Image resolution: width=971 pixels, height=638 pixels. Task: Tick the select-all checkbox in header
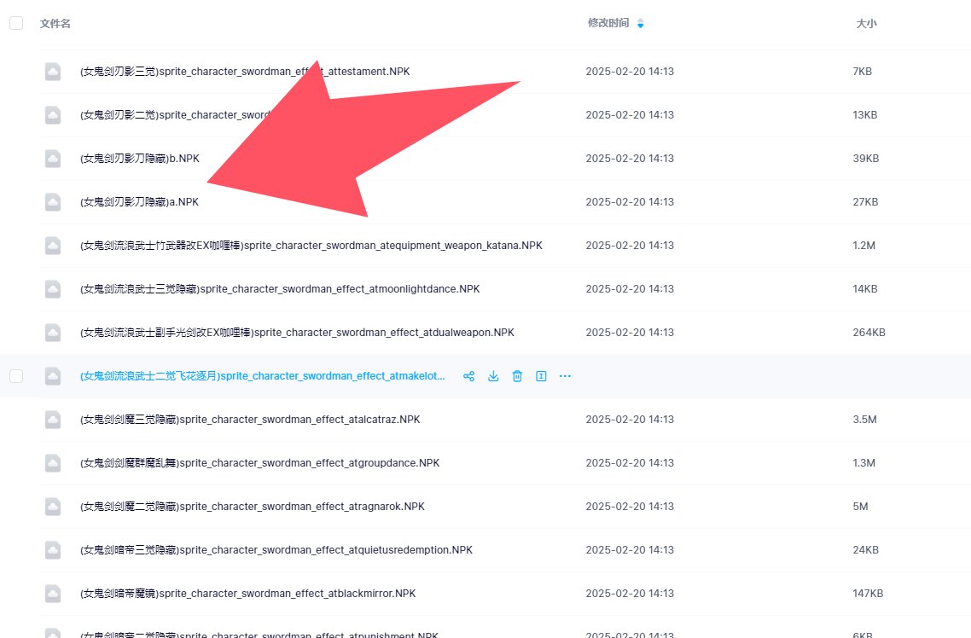[16, 24]
